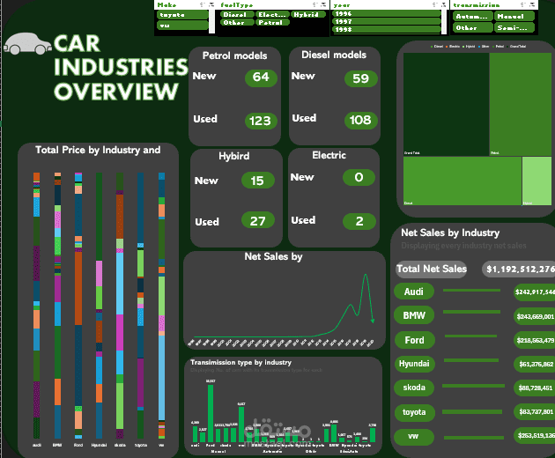Click toyota net sales value $83,737,801
The height and width of the screenshot is (458, 555).
click(535, 411)
